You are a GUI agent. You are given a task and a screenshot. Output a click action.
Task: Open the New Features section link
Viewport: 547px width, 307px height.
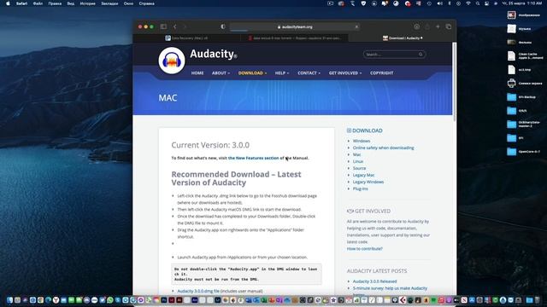click(x=253, y=158)
